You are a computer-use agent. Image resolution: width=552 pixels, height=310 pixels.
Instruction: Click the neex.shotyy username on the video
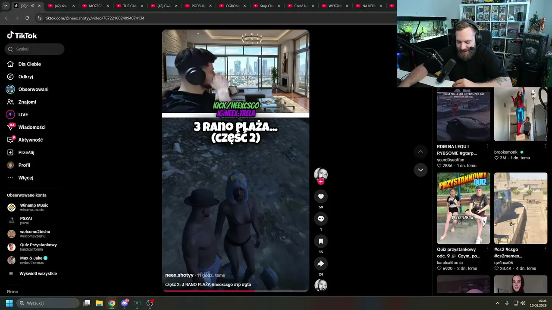(x=179, y=275)
